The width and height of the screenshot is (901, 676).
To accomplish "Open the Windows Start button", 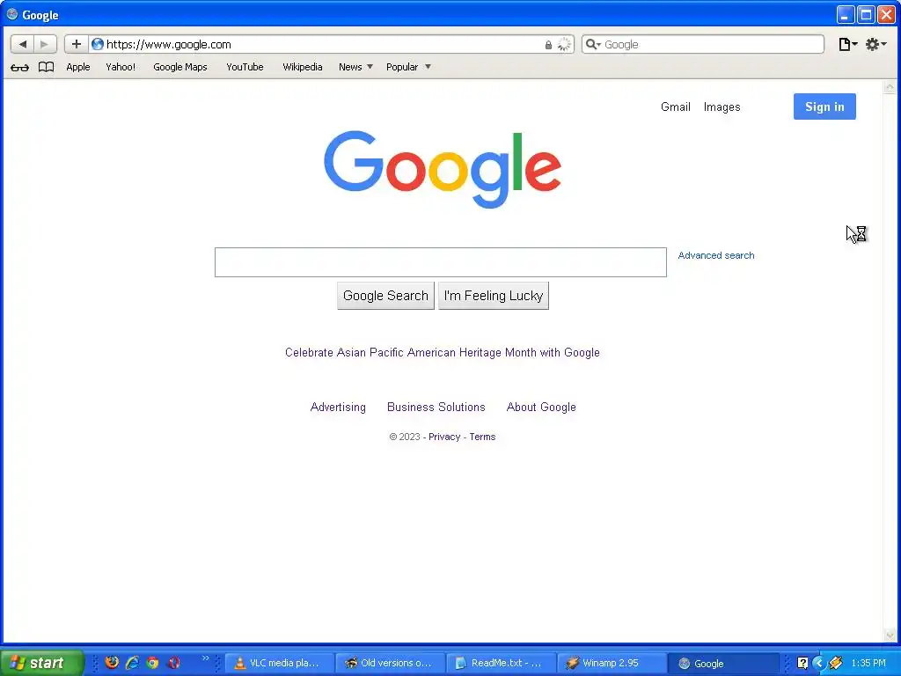I will click(42, 663).
